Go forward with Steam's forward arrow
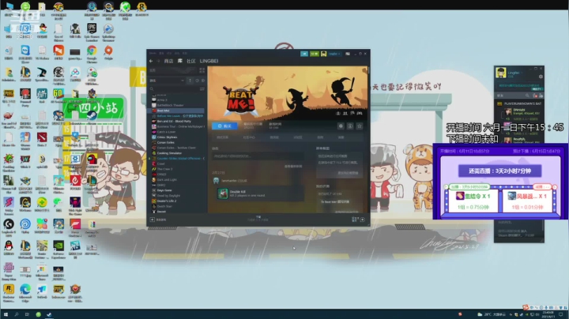This screenshot has height=319, width=569. pyautogui.click(x=158, y=61)
